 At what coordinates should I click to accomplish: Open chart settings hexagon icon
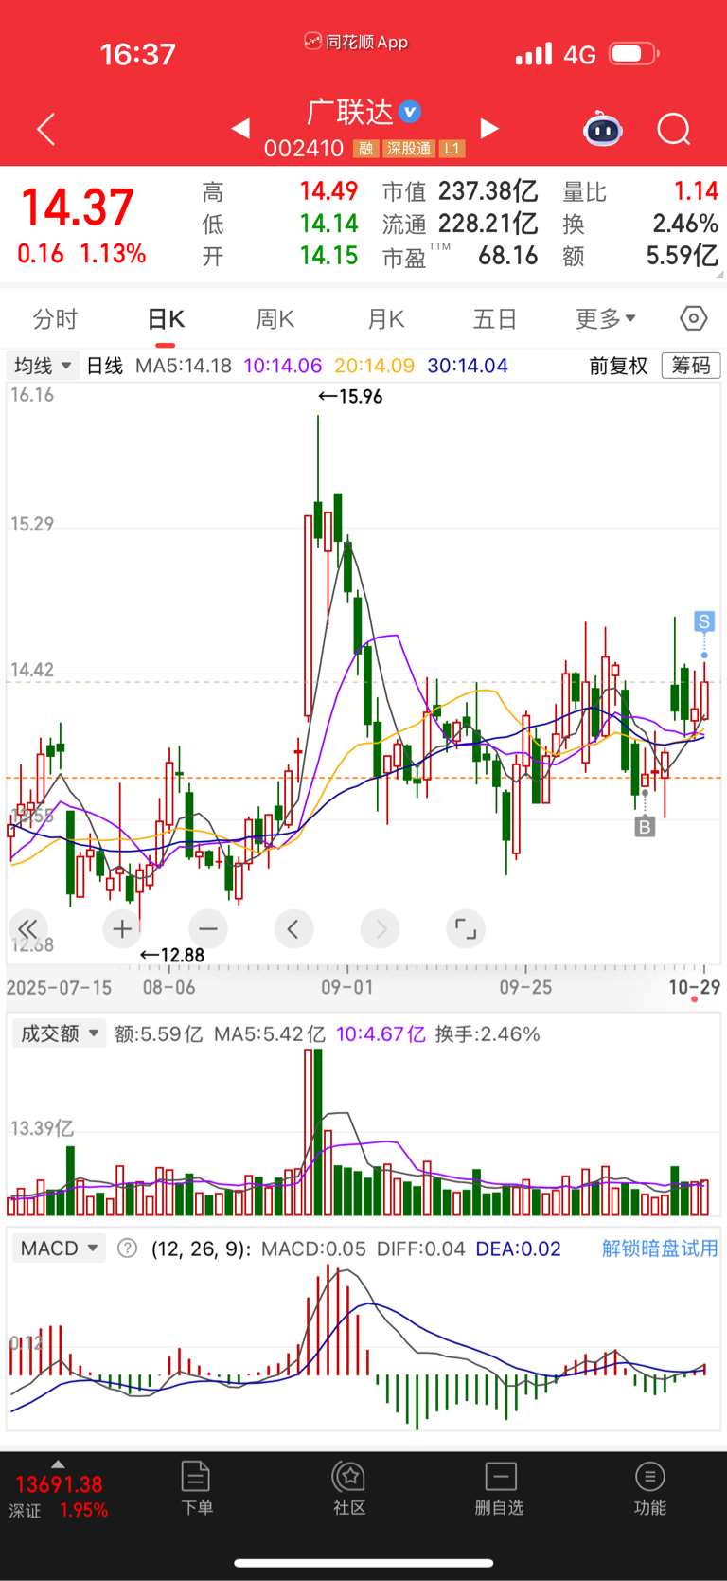pos(694,318)
